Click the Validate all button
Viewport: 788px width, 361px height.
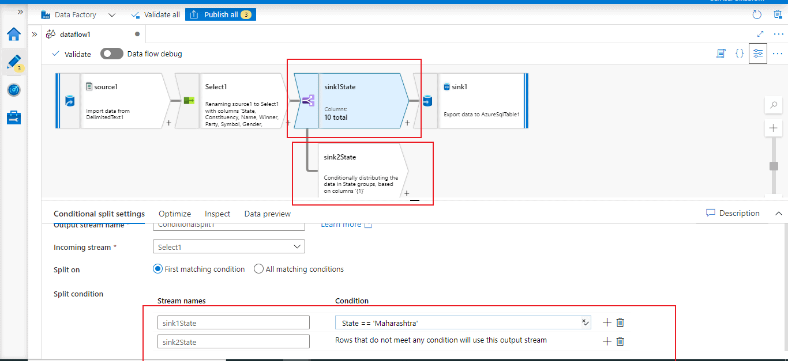[x=156, y=14]
